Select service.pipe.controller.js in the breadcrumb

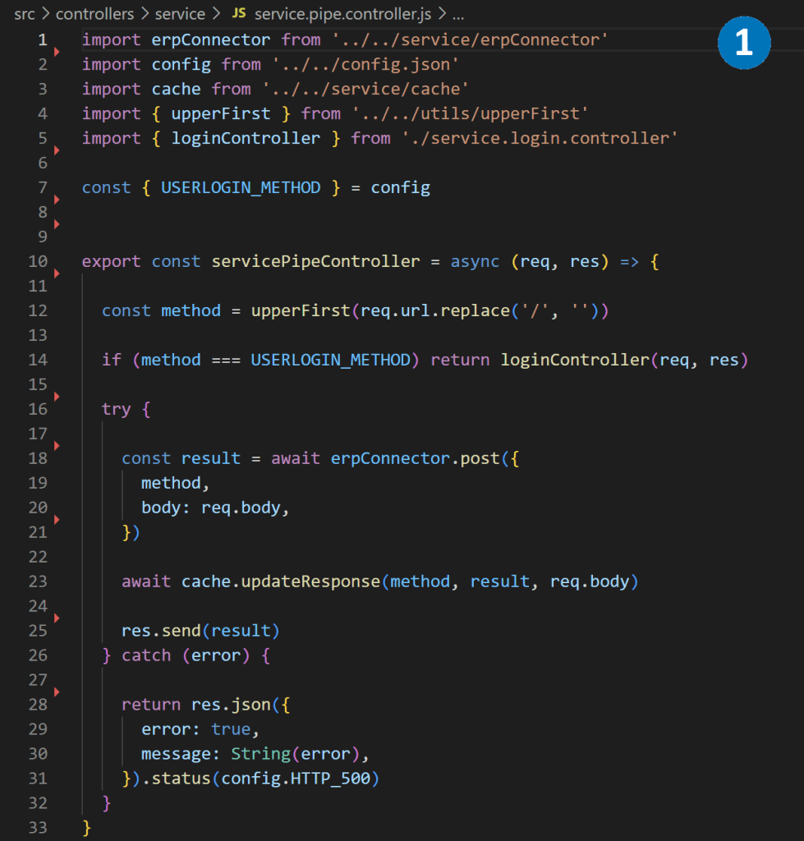coord(342,14)
